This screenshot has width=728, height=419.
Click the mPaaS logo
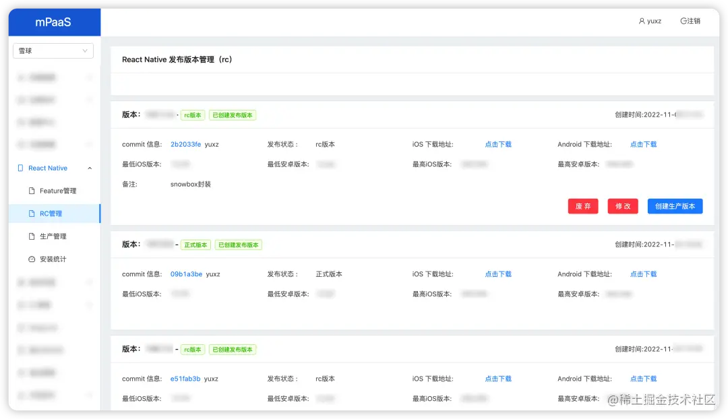54,22
